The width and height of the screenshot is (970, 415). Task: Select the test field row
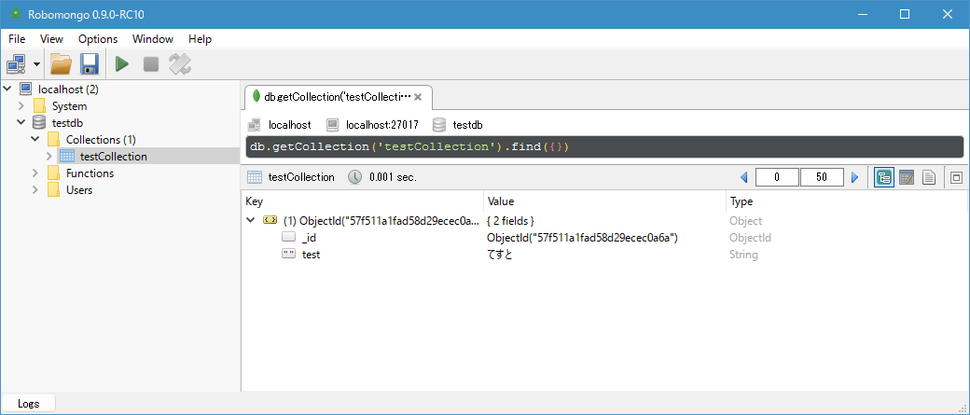603,255
